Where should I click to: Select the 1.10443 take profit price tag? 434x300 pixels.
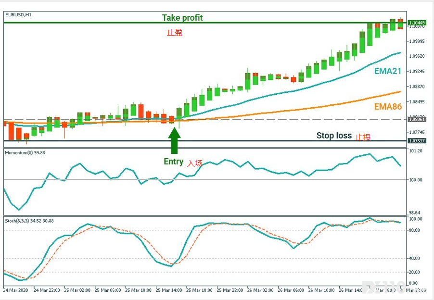tap(416, 23)
